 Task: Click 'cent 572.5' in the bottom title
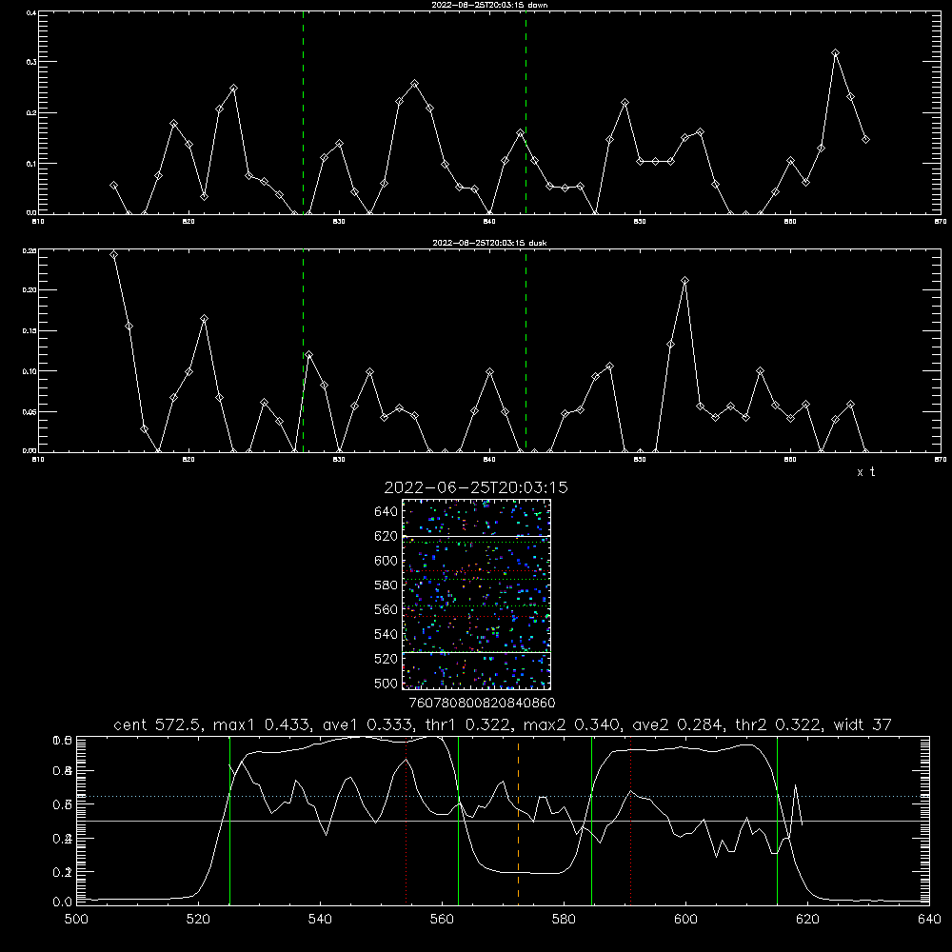pos(157,724)
